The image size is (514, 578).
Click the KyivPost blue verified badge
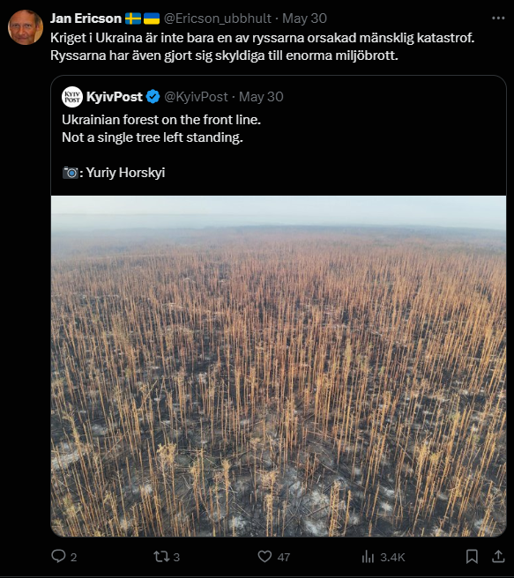pos(153,97)
